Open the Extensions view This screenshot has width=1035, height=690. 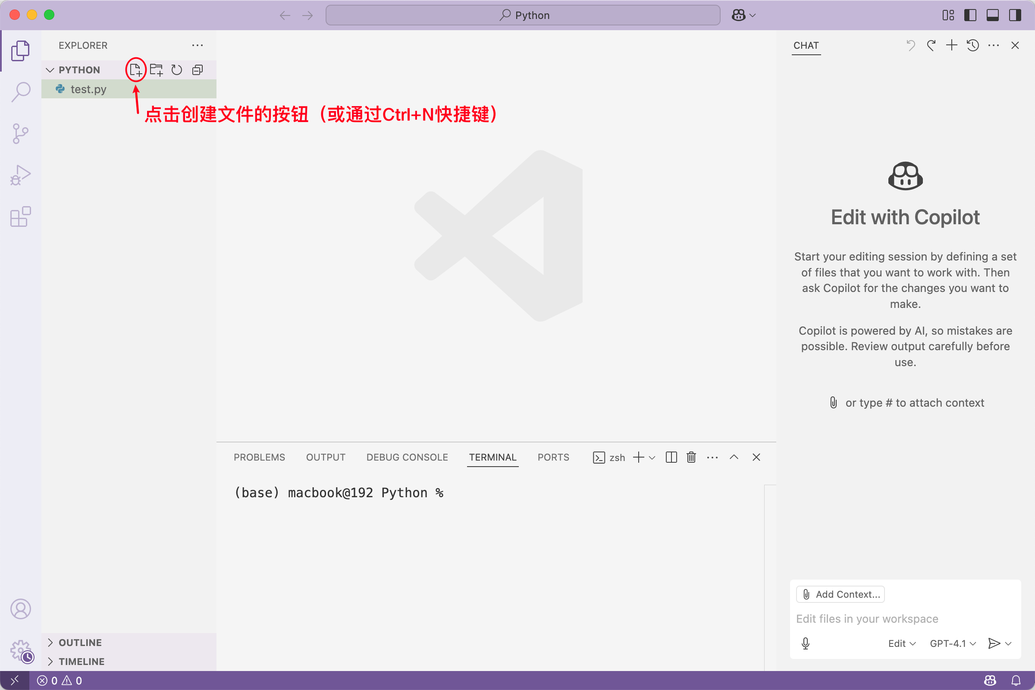pos(20,216)
